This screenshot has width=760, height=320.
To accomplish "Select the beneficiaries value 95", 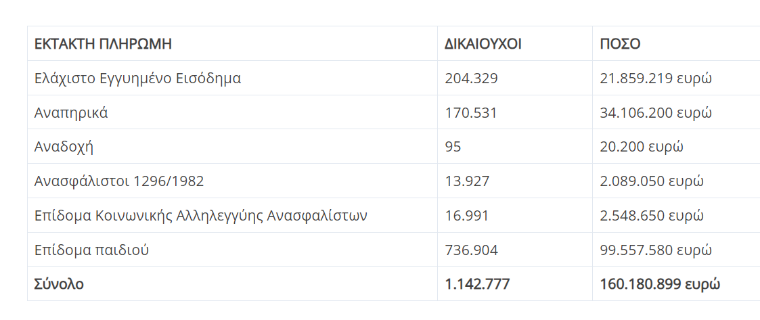I will 453,147.
